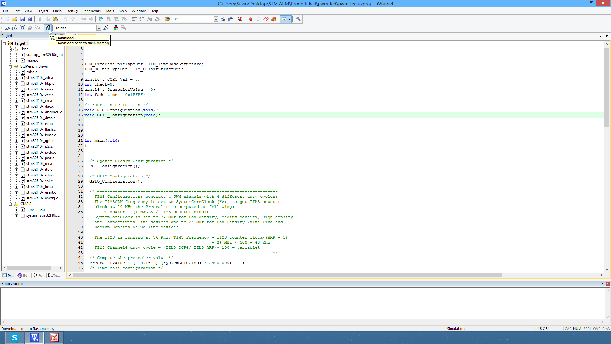Screen dimensions: 611x344
Task: Click the Open file folder icon
Action: click(x=15, y=19)
